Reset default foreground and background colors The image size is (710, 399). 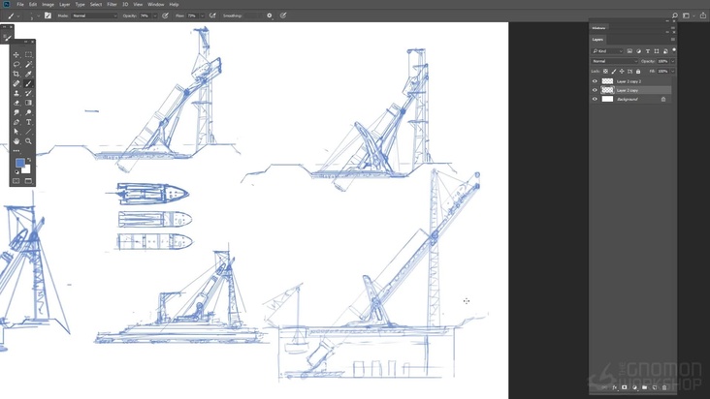(x=16, y=171)
